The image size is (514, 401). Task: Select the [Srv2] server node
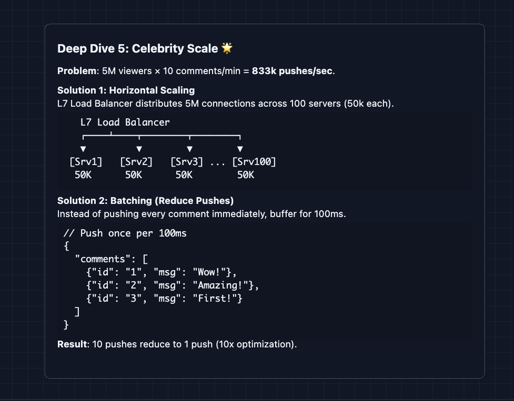coord(136,162)
